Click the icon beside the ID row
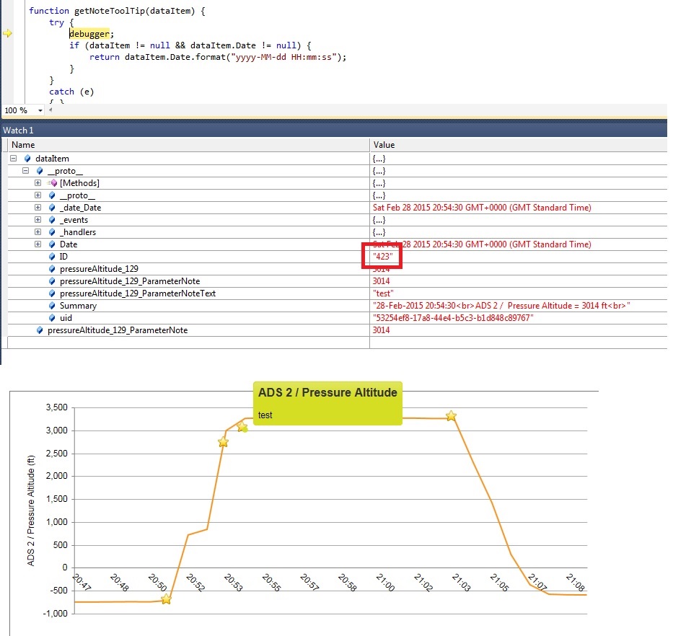 [x=52, y=257]
